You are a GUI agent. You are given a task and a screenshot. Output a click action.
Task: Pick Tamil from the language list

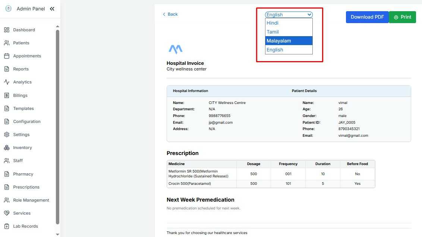[289, 32]
